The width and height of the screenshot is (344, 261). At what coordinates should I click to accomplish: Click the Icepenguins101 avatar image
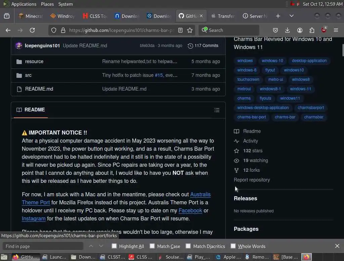(x=19, y=46)
